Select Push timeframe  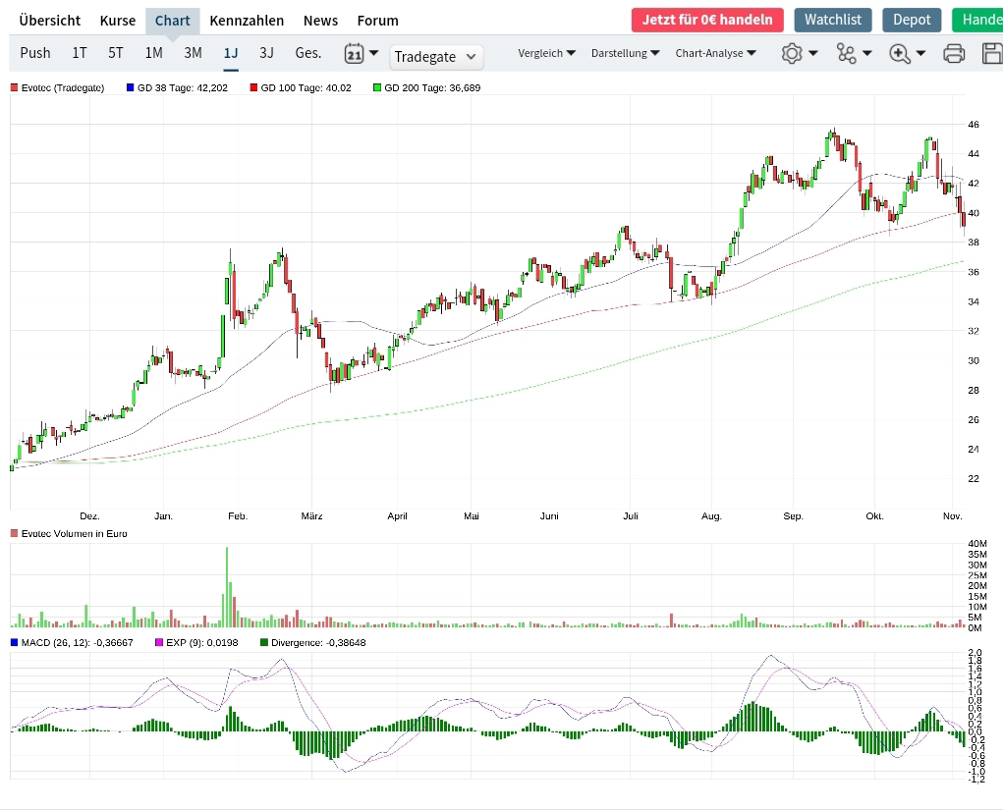click(x=35, y=52)
